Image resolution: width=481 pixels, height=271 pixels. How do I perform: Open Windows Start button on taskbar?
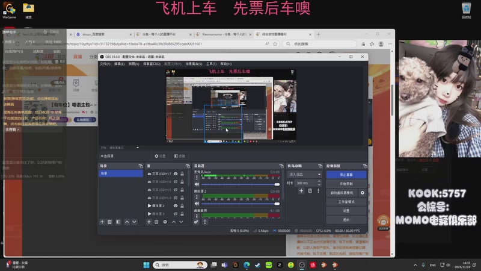146,265
